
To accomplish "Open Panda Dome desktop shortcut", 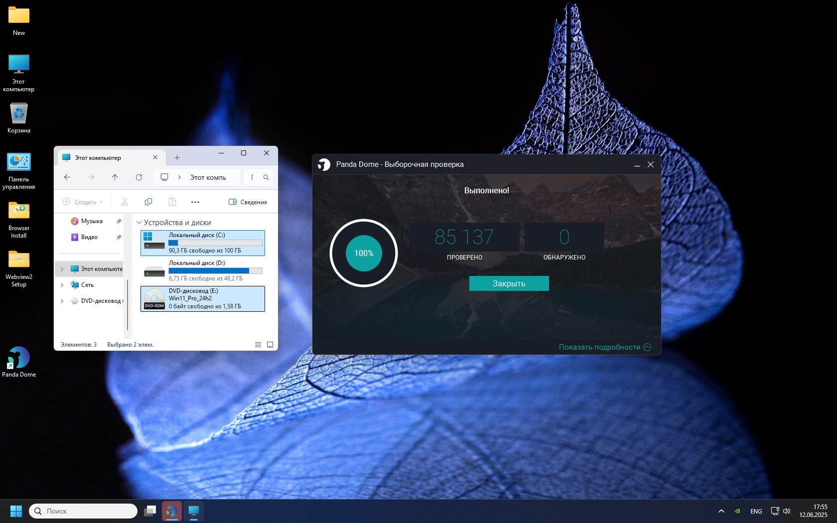I will pos(19,358).
